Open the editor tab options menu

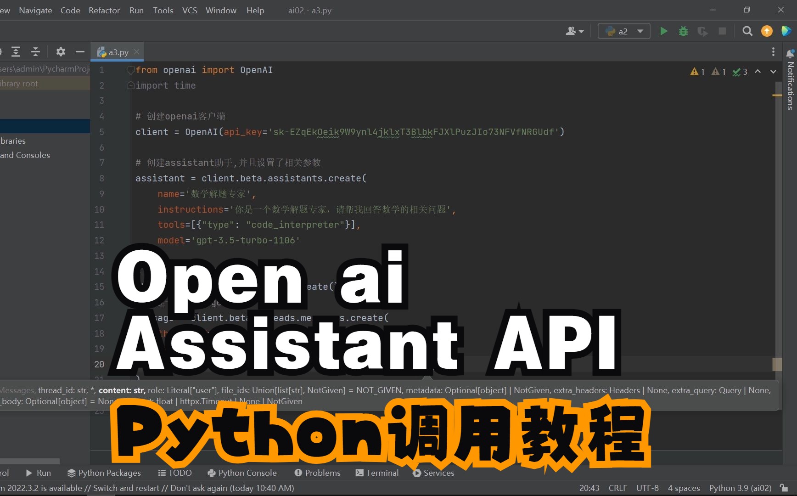coord(773,51)
